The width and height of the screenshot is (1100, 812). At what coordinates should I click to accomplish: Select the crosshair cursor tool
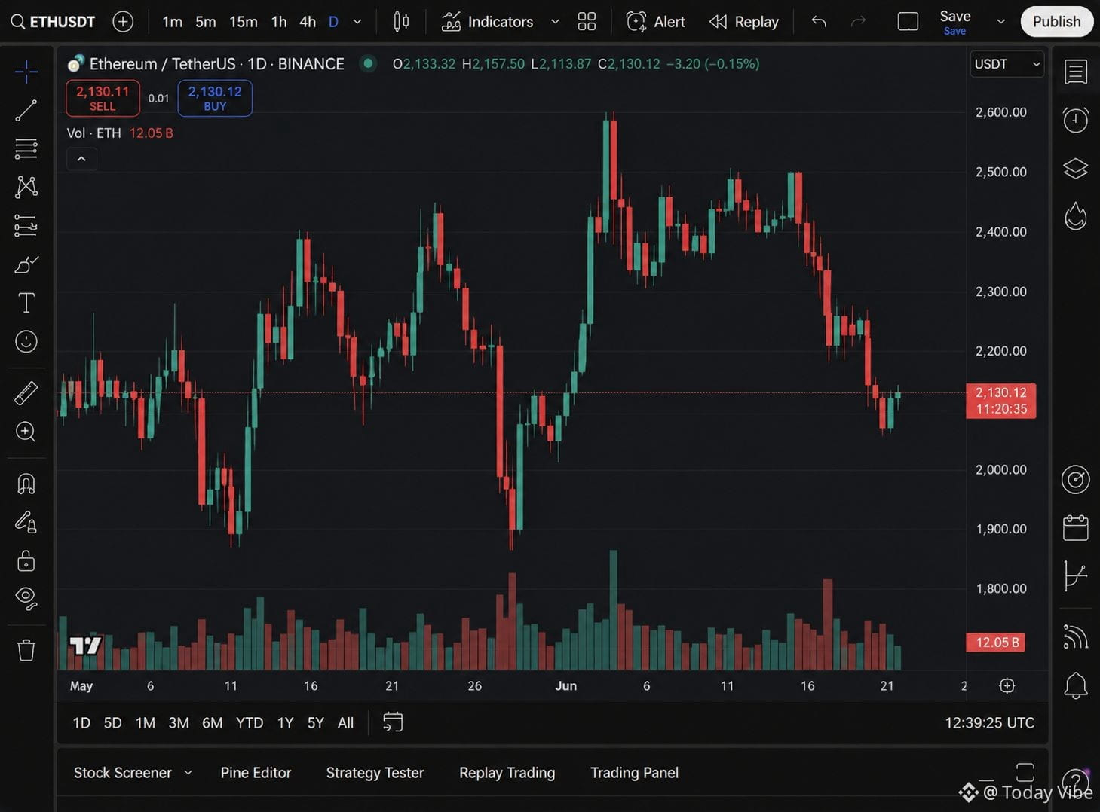(26, 72)
